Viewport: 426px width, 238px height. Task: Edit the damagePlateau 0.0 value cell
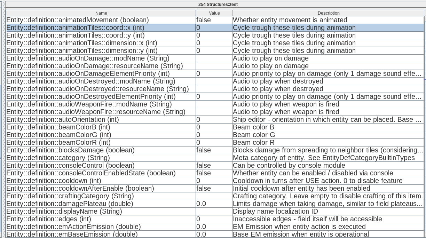pyautogui.click(x=214, y=204)
